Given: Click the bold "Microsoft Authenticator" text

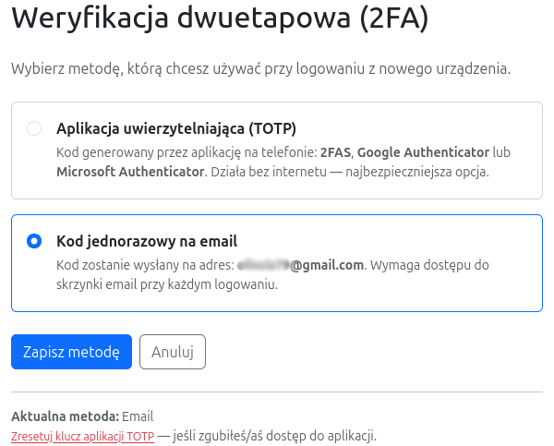Looking at the screenshot, I should click(130, 172).
